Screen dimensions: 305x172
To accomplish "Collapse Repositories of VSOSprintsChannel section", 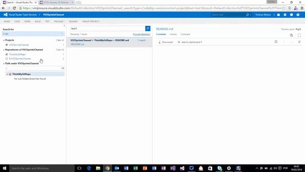I will click(x=4, y=50).
